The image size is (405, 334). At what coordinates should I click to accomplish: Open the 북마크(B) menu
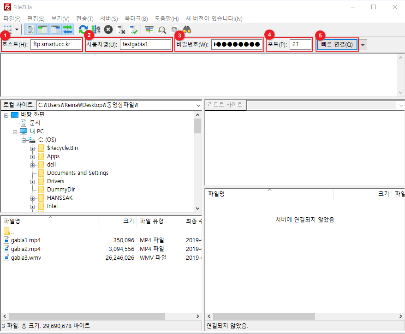coord(137,18)
